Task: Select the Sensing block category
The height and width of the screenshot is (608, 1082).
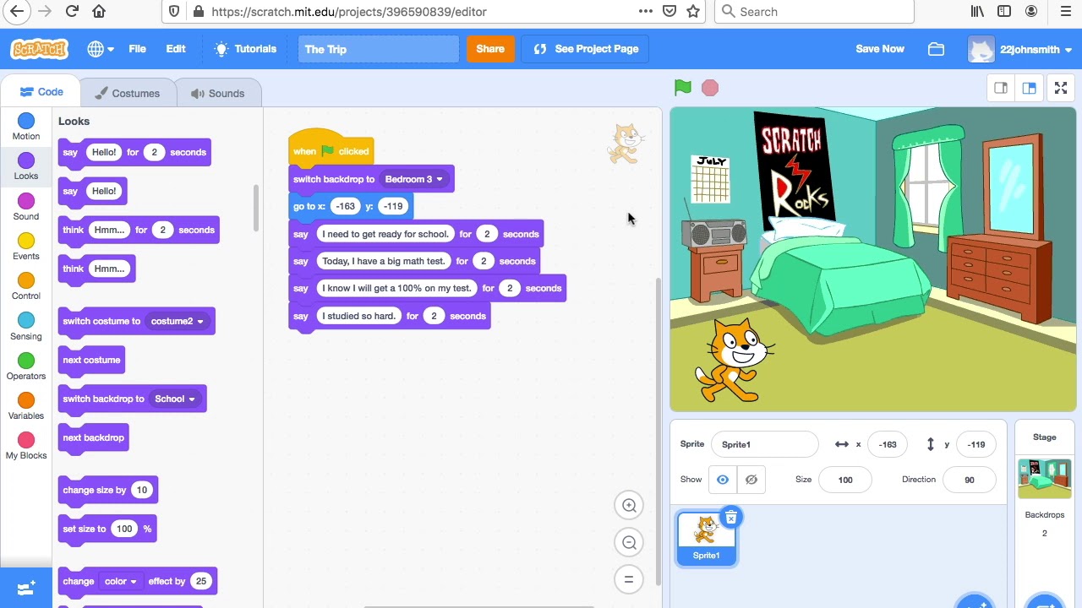Action: click(x=26, y=327)
